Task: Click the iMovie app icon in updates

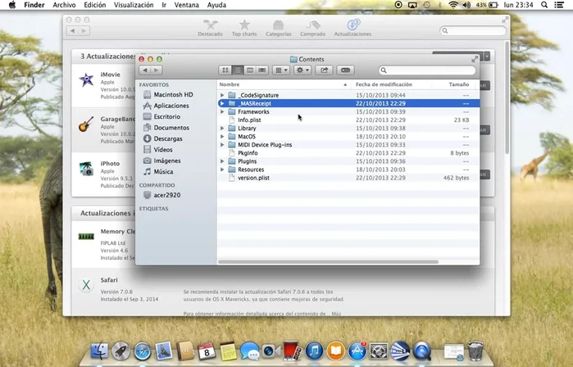Action: point(86,79)
